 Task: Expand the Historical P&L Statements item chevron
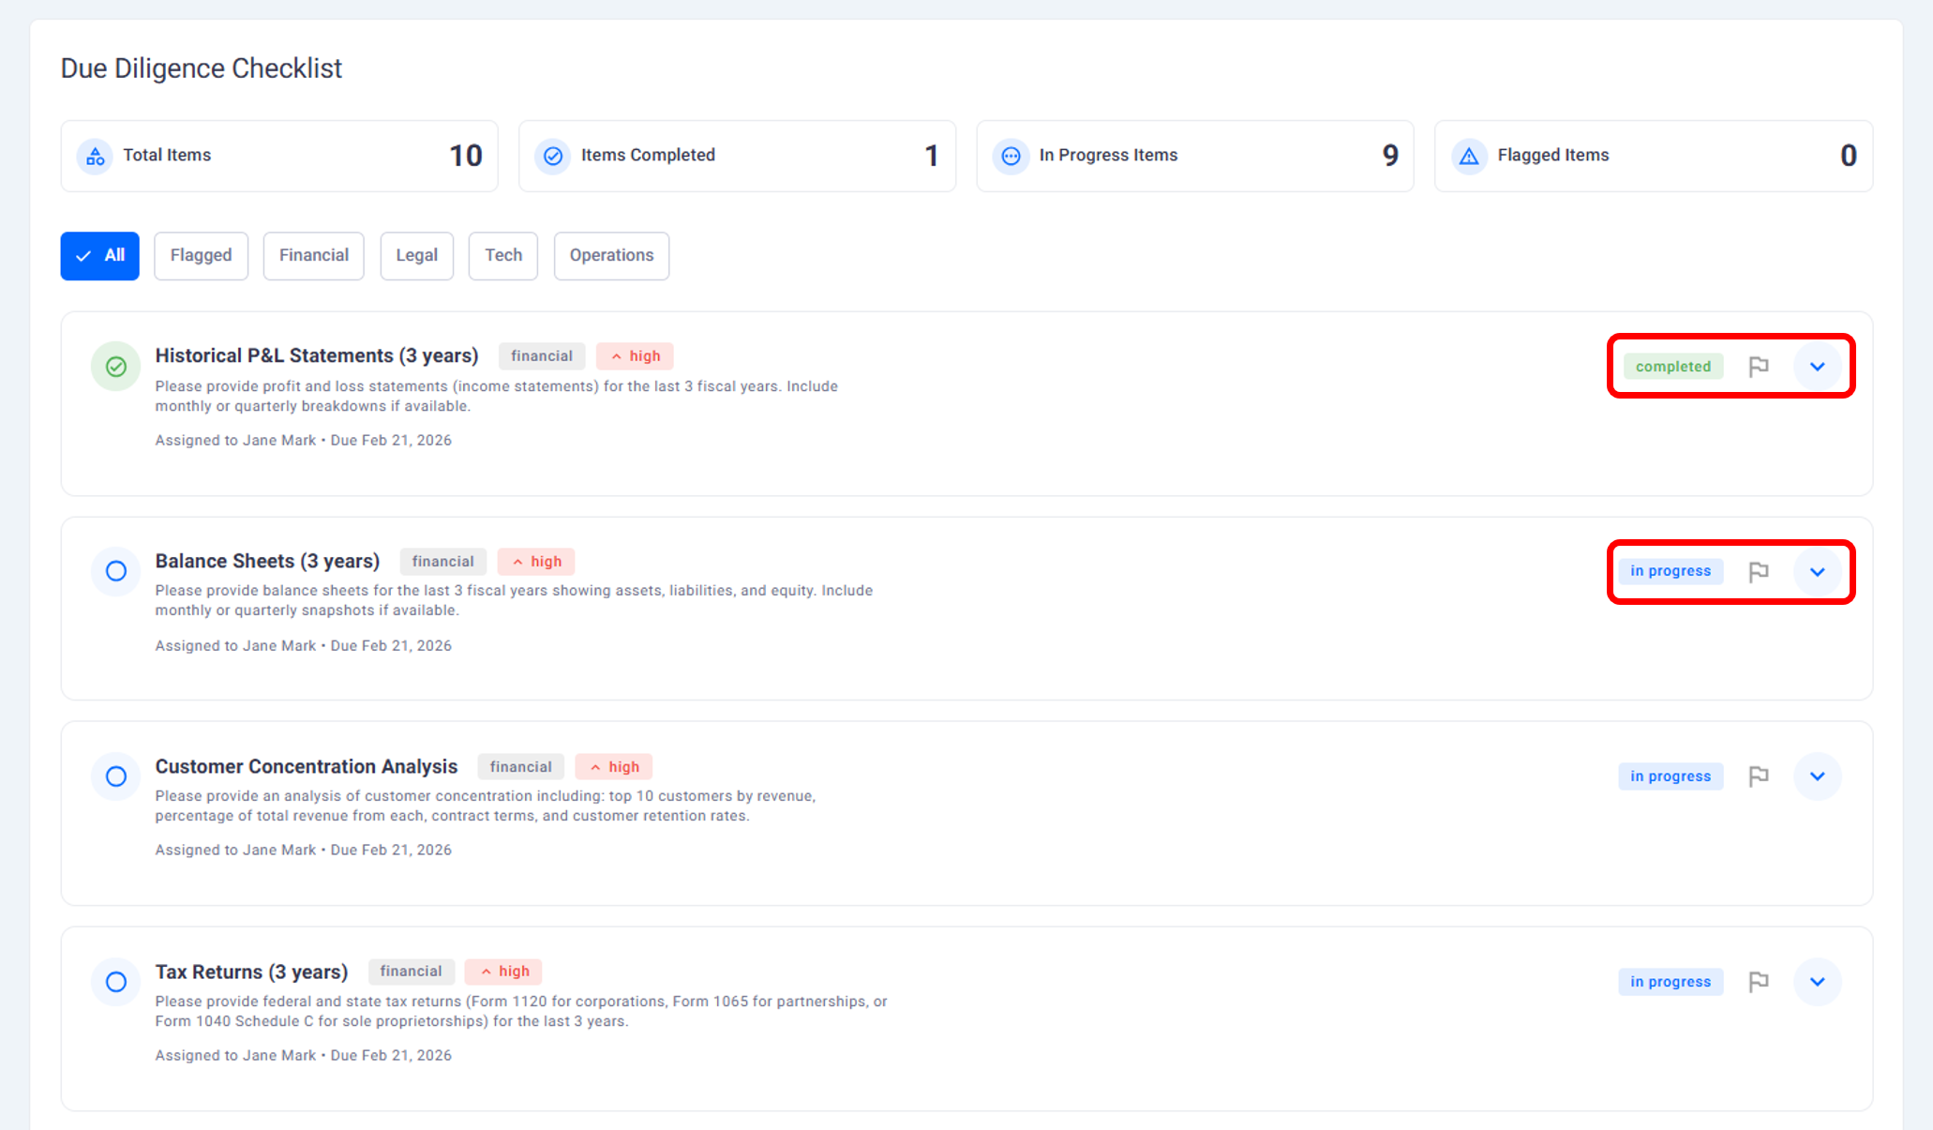coord(1817,367)
